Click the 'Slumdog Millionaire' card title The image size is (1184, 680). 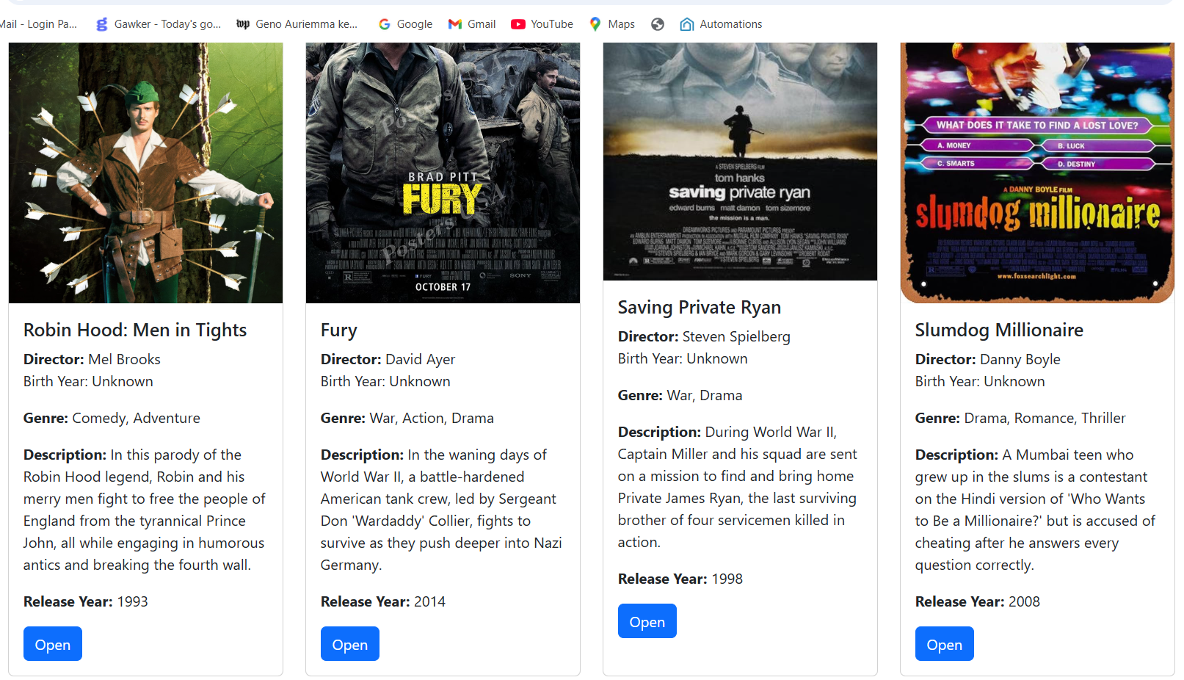tap(999, 330)
